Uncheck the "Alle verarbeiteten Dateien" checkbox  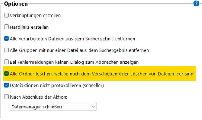pyautogui.click(x=6, y=38)
